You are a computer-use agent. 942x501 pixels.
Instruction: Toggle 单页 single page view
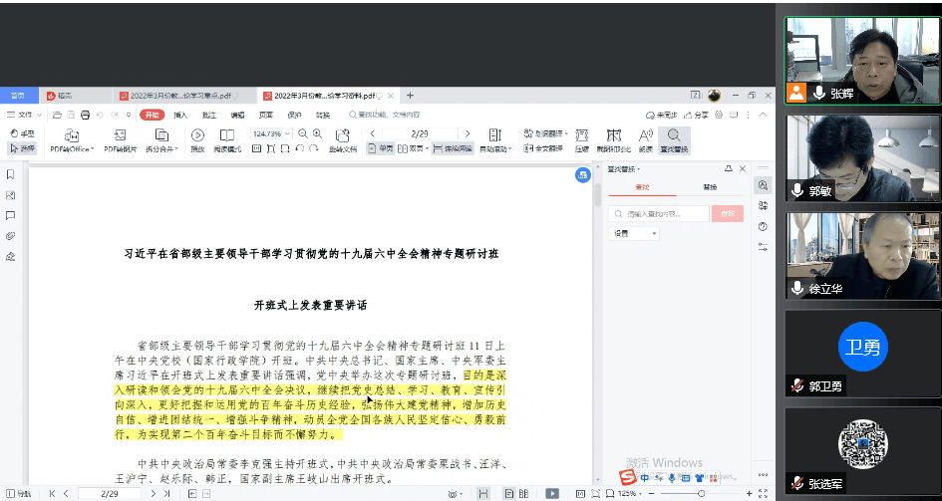click(x=380, y=148)
